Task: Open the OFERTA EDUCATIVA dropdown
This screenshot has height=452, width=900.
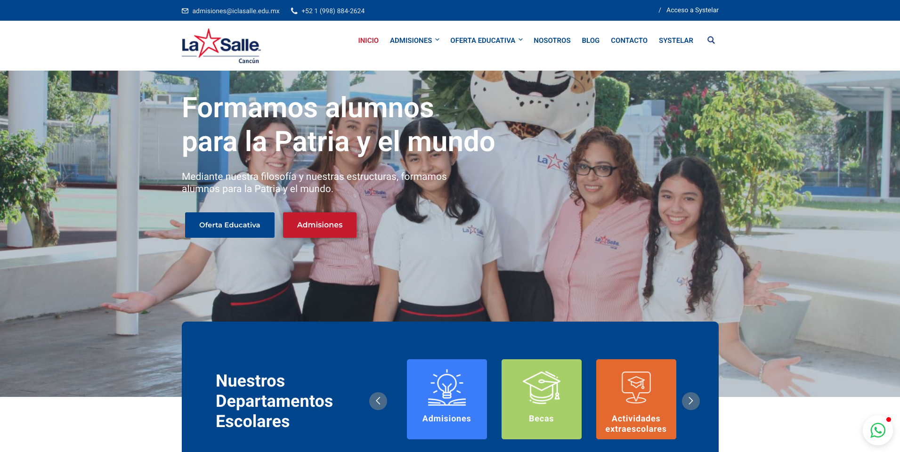Action: point(483,40)
